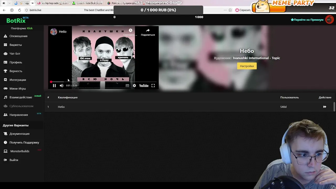Click Получить Поддержку link text
This screenshot has height=189, width=336.
coord(24,143)
